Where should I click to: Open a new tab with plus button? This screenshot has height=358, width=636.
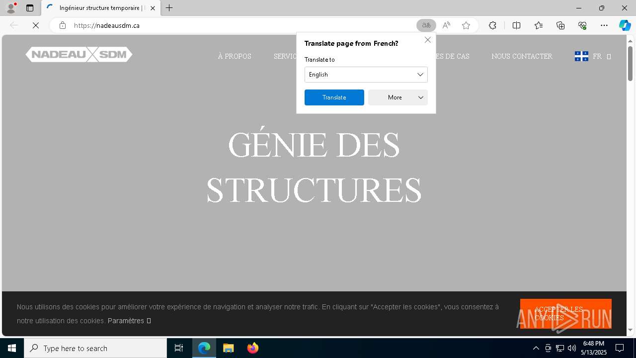tap(169, 8)
